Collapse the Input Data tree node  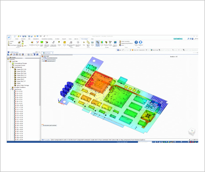tap(9, 61)
